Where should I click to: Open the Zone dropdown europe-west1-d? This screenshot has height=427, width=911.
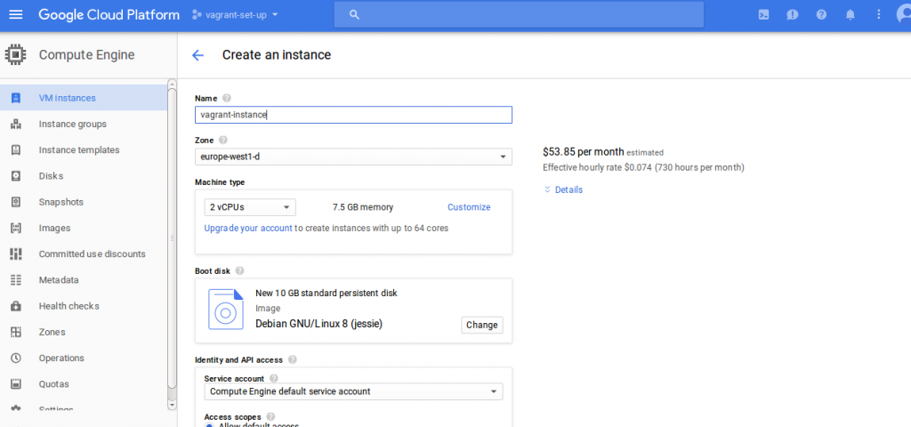353,157
